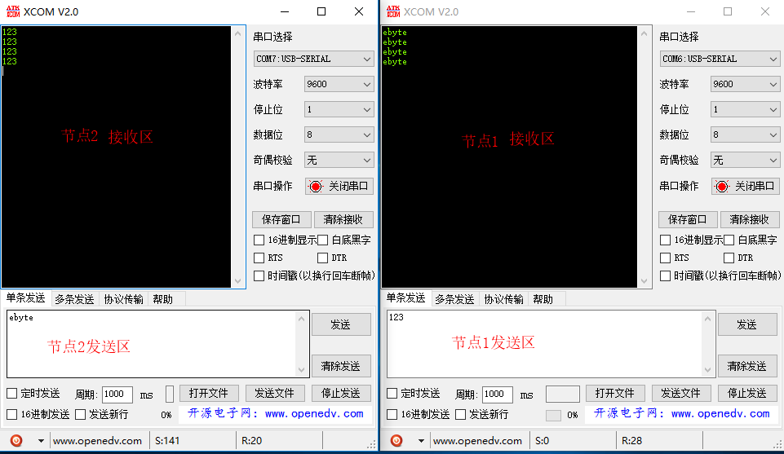This screenshot has width=784, height=454.
Task: Close the COM7 serial port via red indicator button
Action: 339,186
